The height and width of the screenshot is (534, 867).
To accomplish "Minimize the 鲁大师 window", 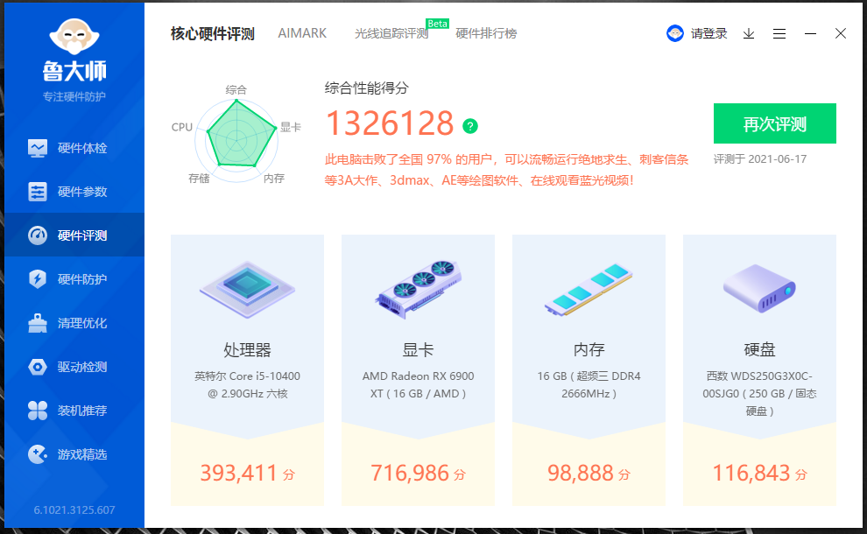I will pos(810,34).
